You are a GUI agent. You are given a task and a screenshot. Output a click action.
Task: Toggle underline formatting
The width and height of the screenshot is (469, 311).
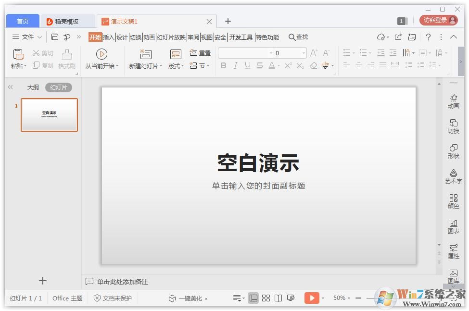tap(247, 65)
